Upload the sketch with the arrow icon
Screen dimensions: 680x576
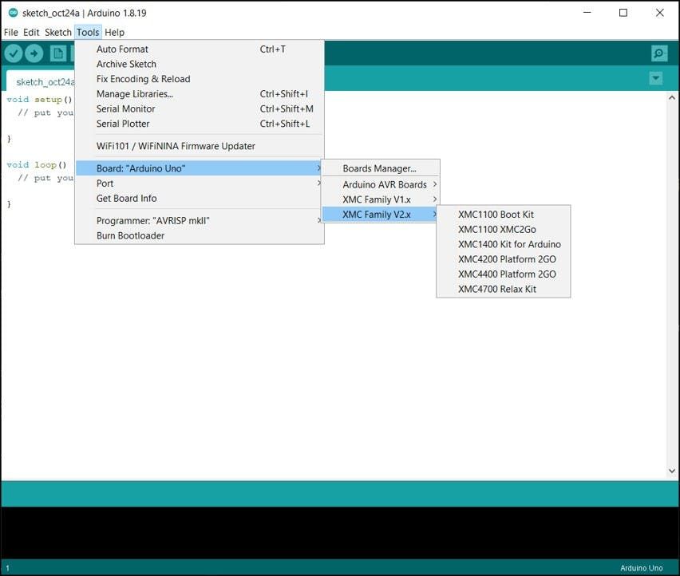click(34, 53)
